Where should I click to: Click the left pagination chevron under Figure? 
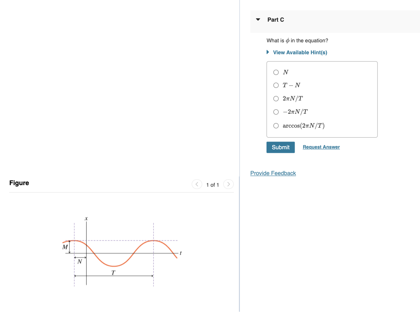(x=197, y=184)
